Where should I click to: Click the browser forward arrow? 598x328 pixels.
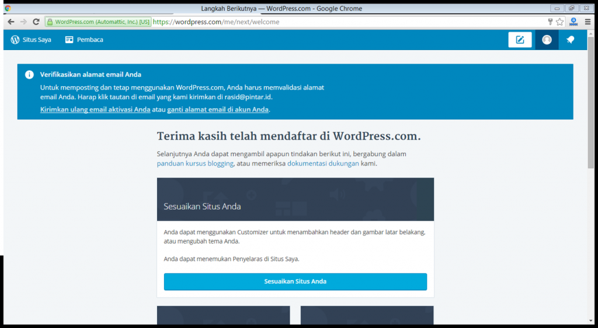[x=23, y=22]
